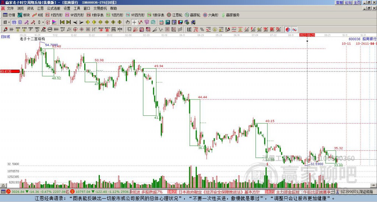377x202 pixels.
Task: Open the 交易委托 menu
Action: (x=100, y=8)
